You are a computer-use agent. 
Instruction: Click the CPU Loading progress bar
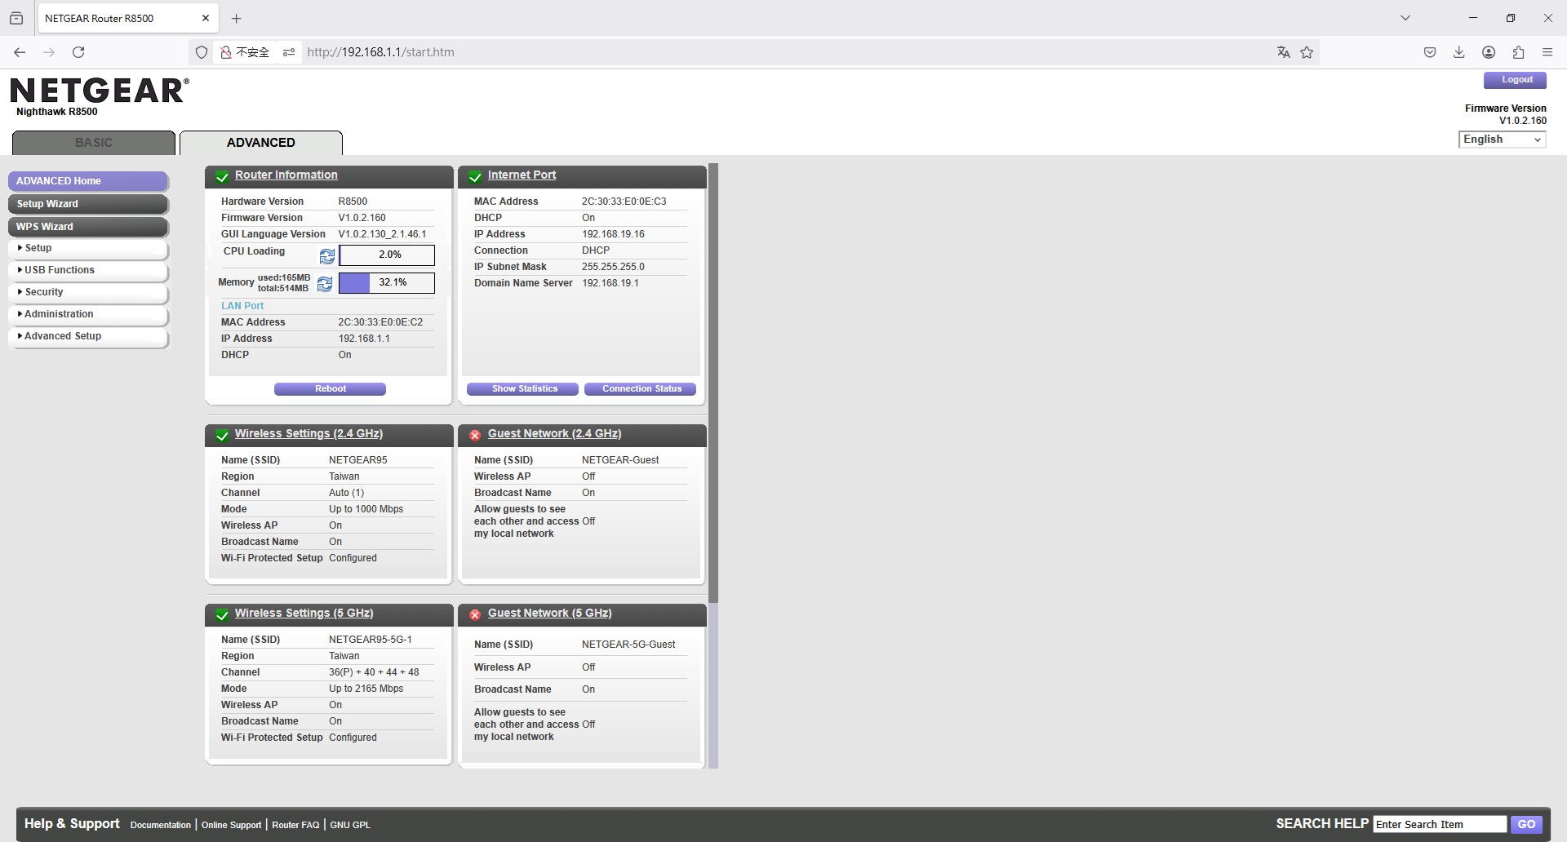[387, 255]
